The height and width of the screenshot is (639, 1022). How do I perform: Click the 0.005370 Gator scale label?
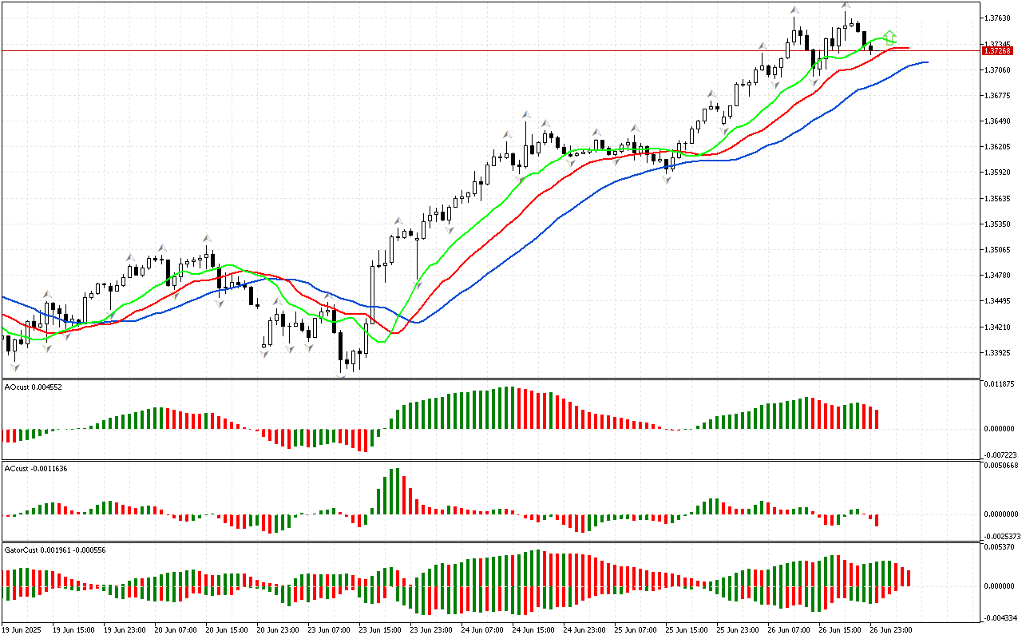[x=998, y=547]
